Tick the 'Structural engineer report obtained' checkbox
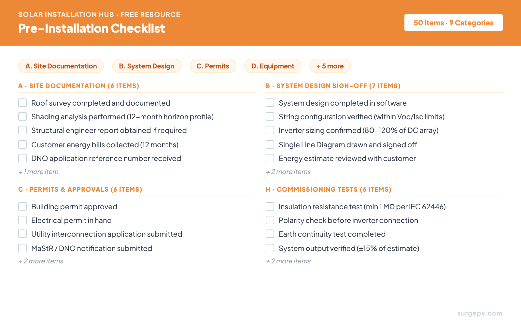This screenshot has width=521, height=326. 22,130
